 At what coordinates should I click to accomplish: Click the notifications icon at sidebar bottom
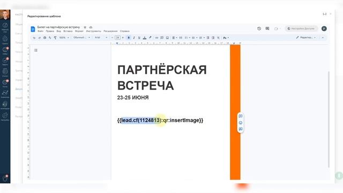click(x=5, y=179)
